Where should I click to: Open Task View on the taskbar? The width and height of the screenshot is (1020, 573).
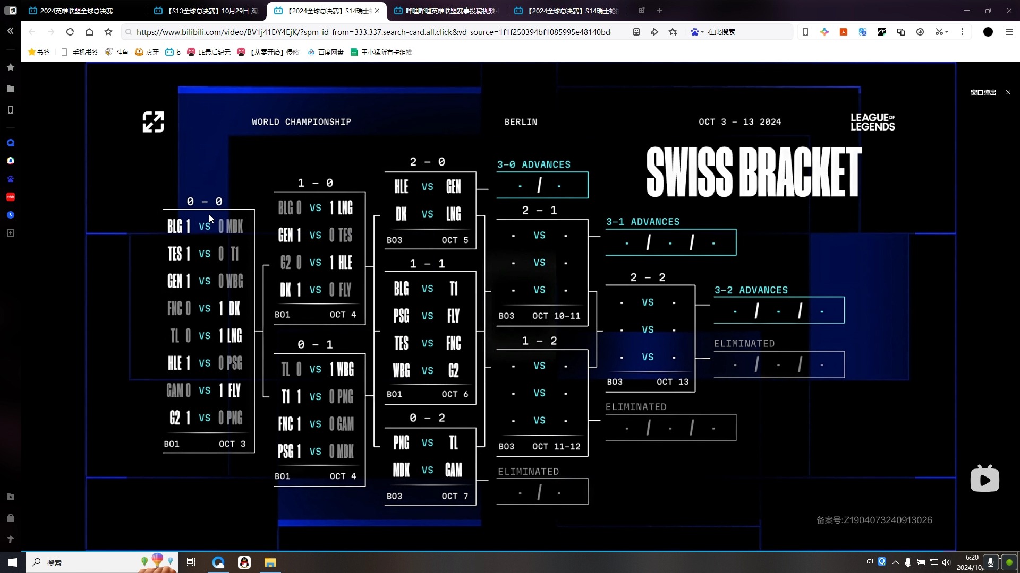191,562
